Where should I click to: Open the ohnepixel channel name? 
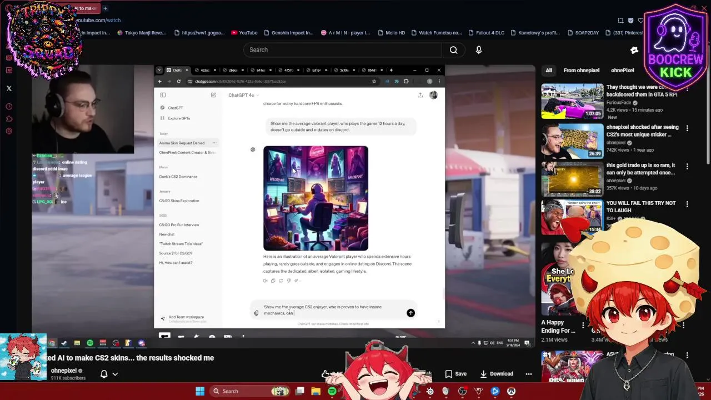pyautogui.click(x=64, y=371)
